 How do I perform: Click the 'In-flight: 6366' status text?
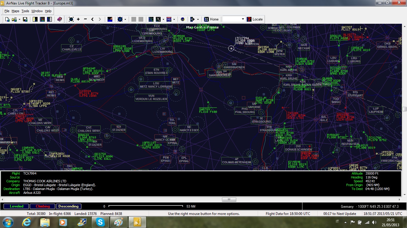tap(60, 214)
